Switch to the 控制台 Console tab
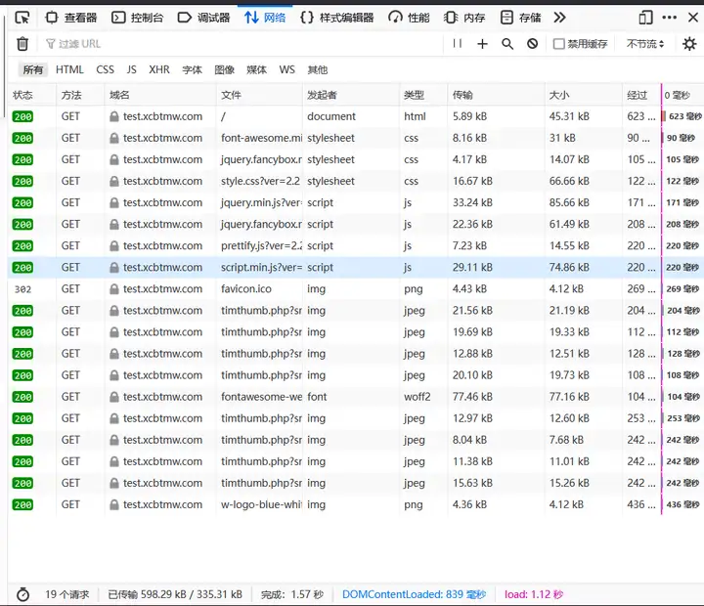Image resolution: width=704 pixels, height=606 pixels. pyautogui.click(x=138, y=18)
